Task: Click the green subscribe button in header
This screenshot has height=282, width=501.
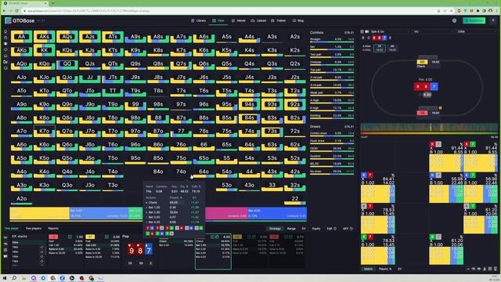Action: (474, 20)
